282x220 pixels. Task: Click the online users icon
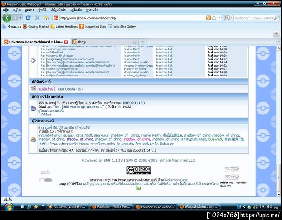coord(33,139)
